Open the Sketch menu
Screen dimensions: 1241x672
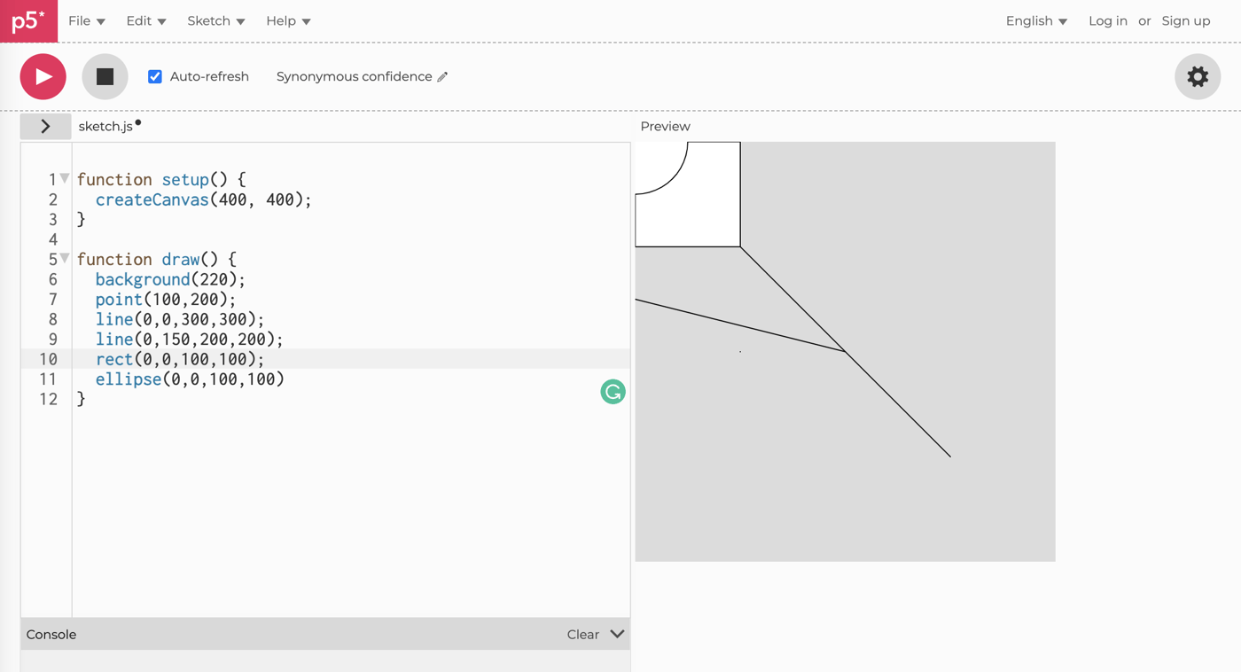[215, 20]
